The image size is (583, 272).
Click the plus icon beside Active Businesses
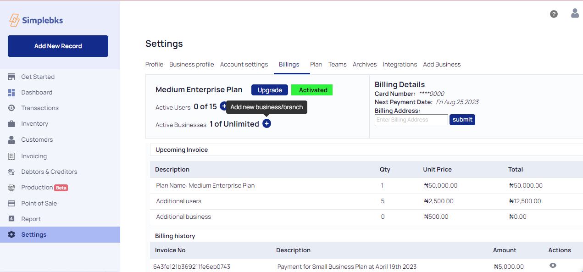click(x=267, y=124)
